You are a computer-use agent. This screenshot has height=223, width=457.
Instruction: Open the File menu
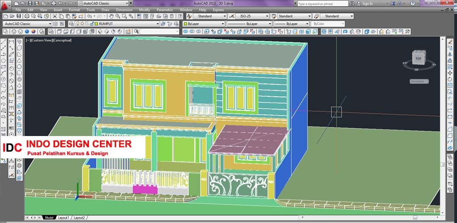[18, 10]
